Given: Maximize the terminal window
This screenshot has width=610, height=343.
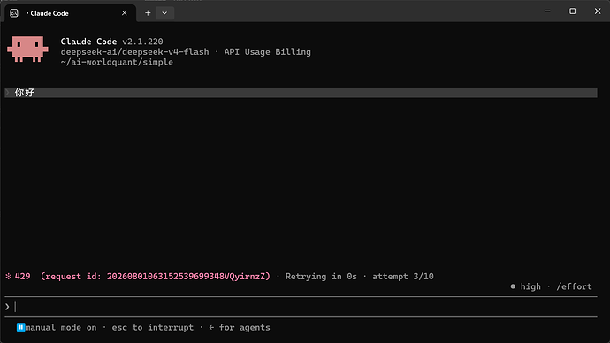Looking at the screenshot, I should (x=572, y=11).
